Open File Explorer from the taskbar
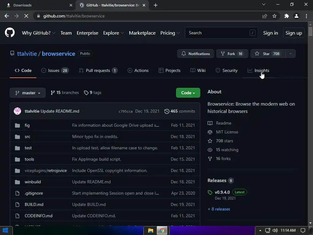 (x=150, y=231)
